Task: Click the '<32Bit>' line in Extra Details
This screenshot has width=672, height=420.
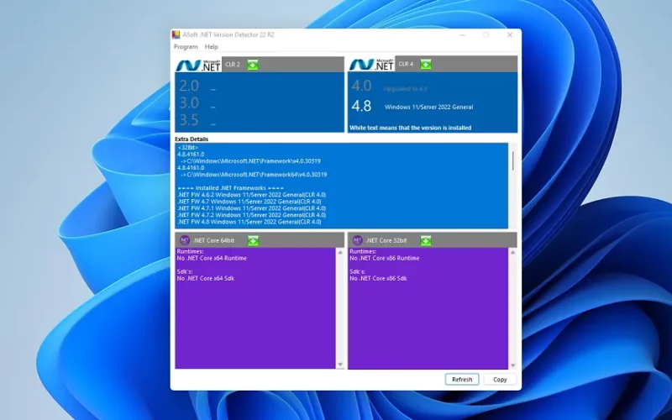Action: pos(187,148)
